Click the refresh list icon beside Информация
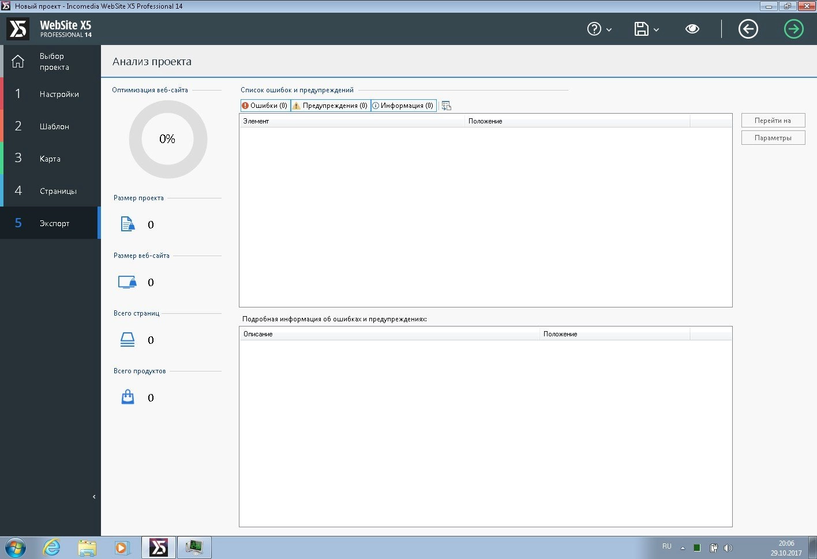 (446, 106)
